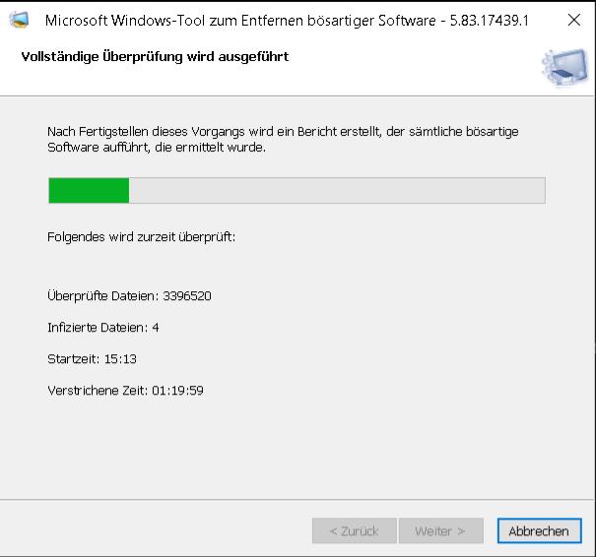Click the heading 'Vollständige Überprüfung wird ausgeführt'
This screenshot has width=596, height=557.
(155, 56)
